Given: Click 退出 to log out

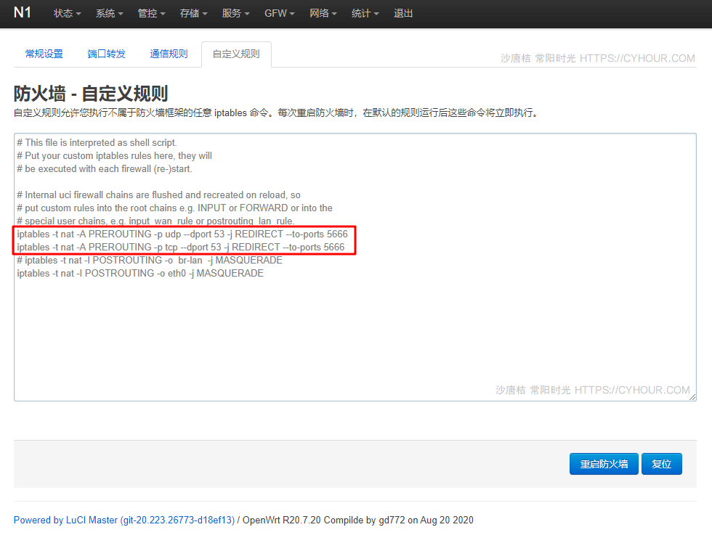Looking at the screenshot, I should 403,14.
